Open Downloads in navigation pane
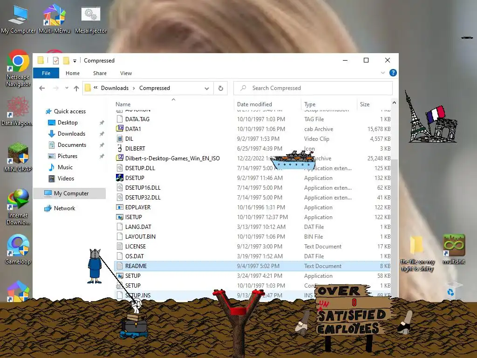The height and width of the screenshot is (358, 477). click(71, 134)
